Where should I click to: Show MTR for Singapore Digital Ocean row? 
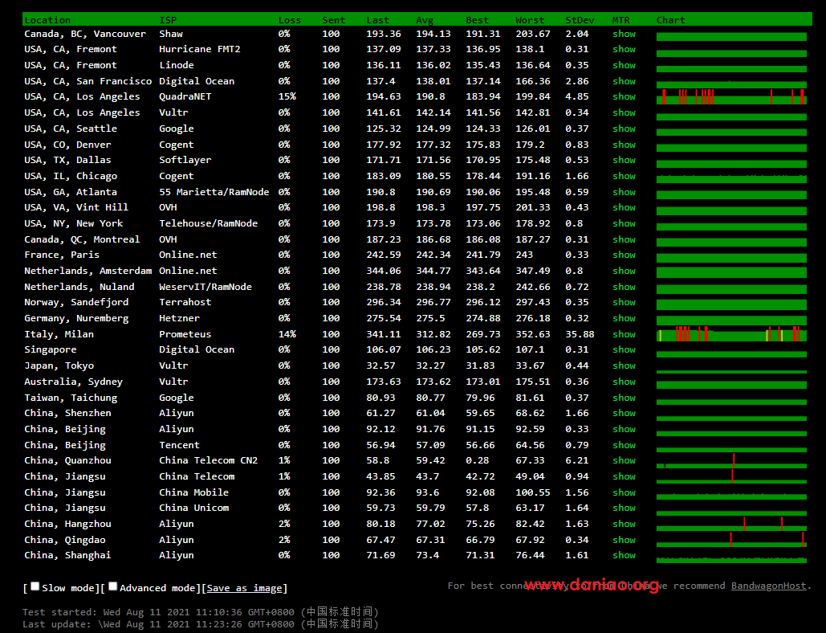[x=625, y=349]
